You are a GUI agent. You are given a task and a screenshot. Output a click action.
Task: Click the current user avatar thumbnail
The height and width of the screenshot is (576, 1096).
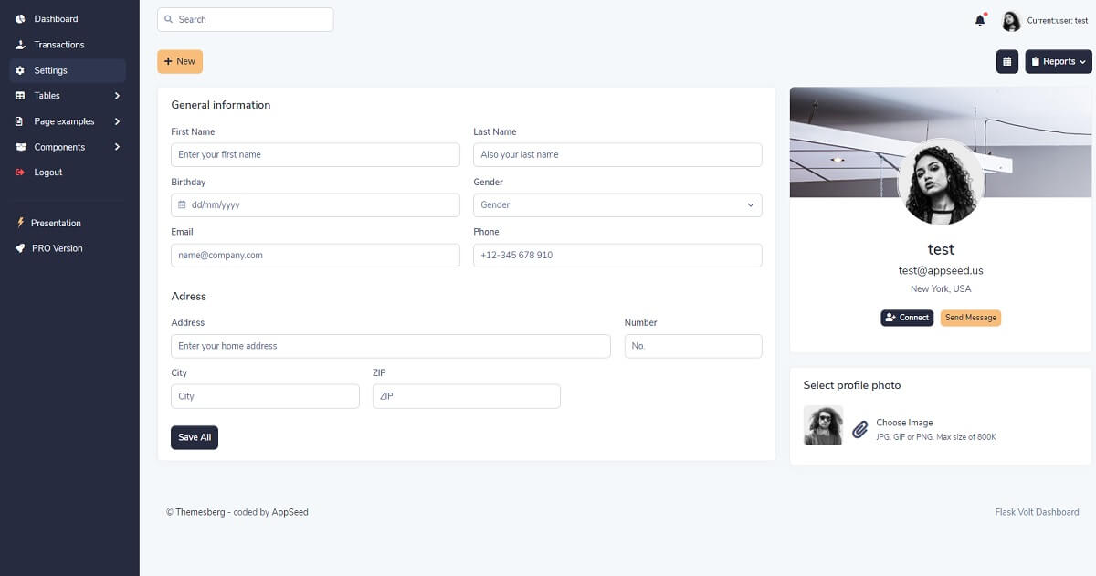click(1010, 19)
